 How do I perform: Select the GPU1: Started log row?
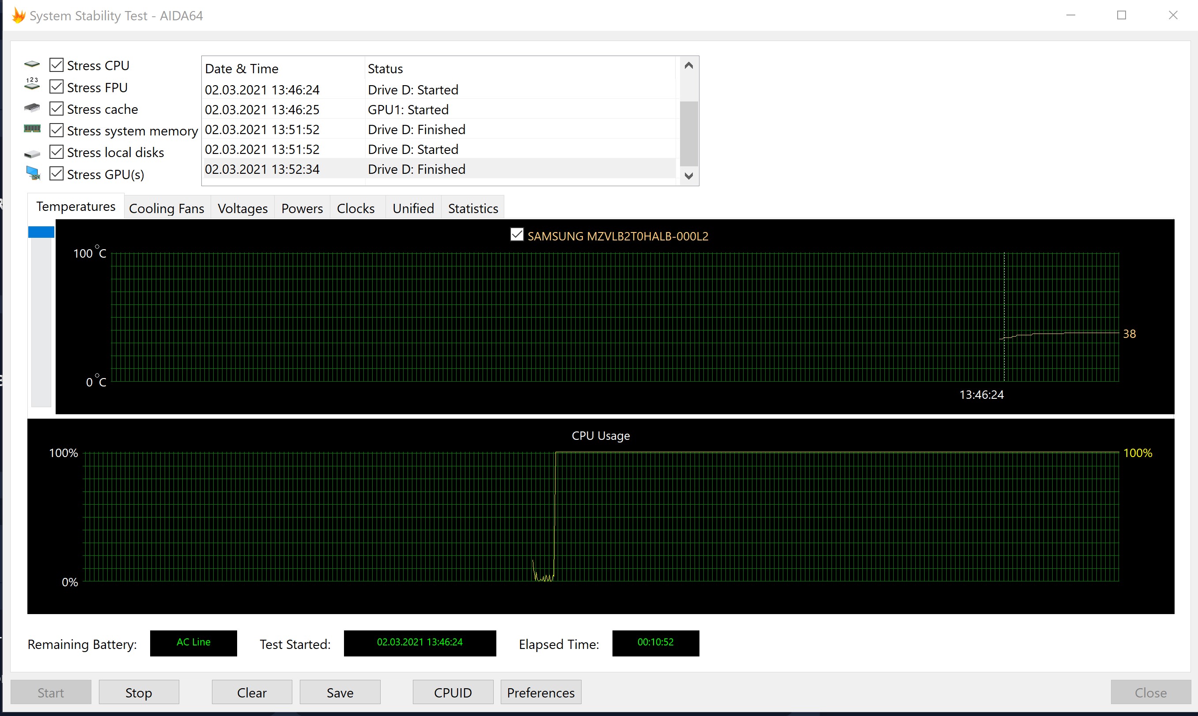point(439,109)
